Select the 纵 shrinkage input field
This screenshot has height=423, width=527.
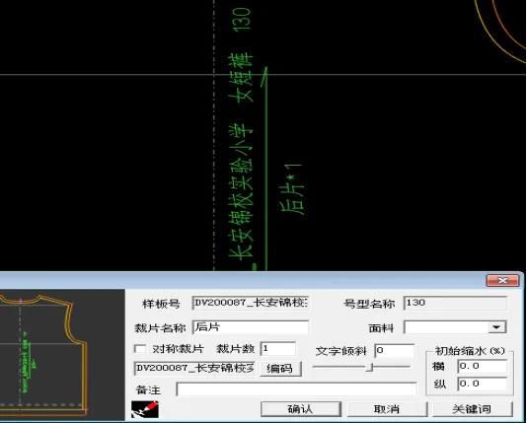point(483,384)
